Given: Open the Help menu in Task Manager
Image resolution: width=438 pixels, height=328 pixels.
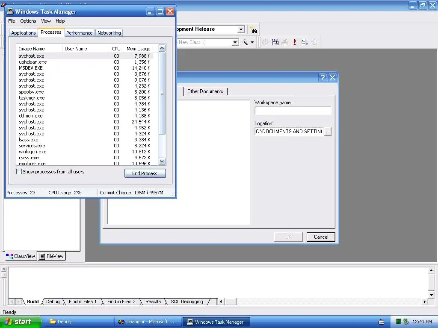Looking at the screenshot, I should 60,21.
